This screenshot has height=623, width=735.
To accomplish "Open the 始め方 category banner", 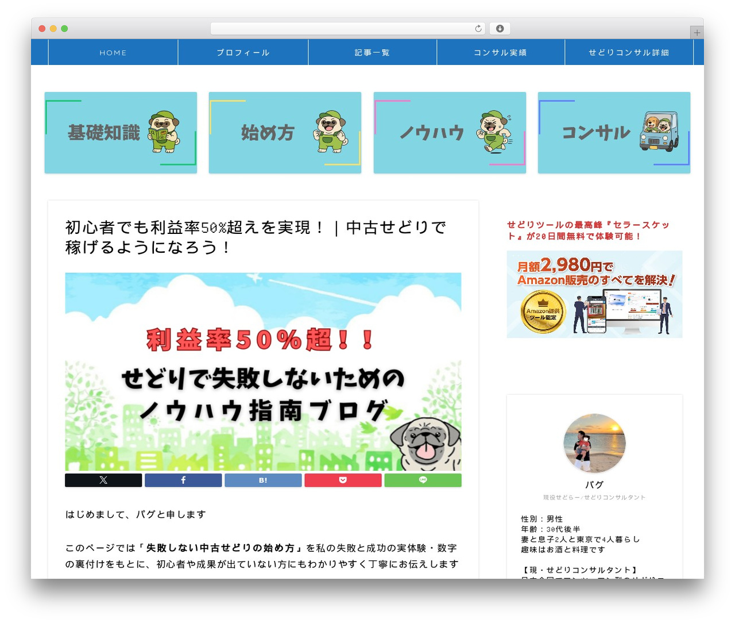I will [x=285, y=133].
